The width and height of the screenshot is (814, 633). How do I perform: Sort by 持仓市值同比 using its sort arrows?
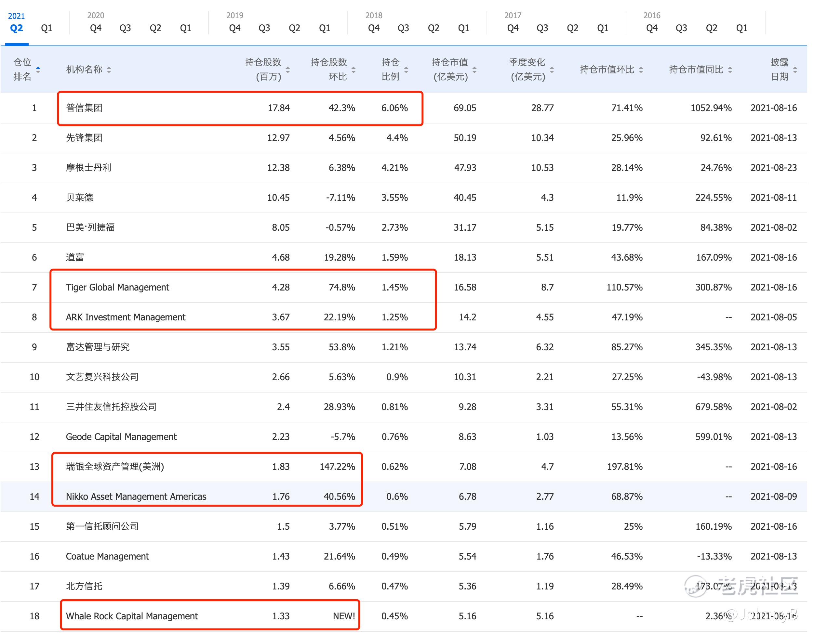[730, 70]
